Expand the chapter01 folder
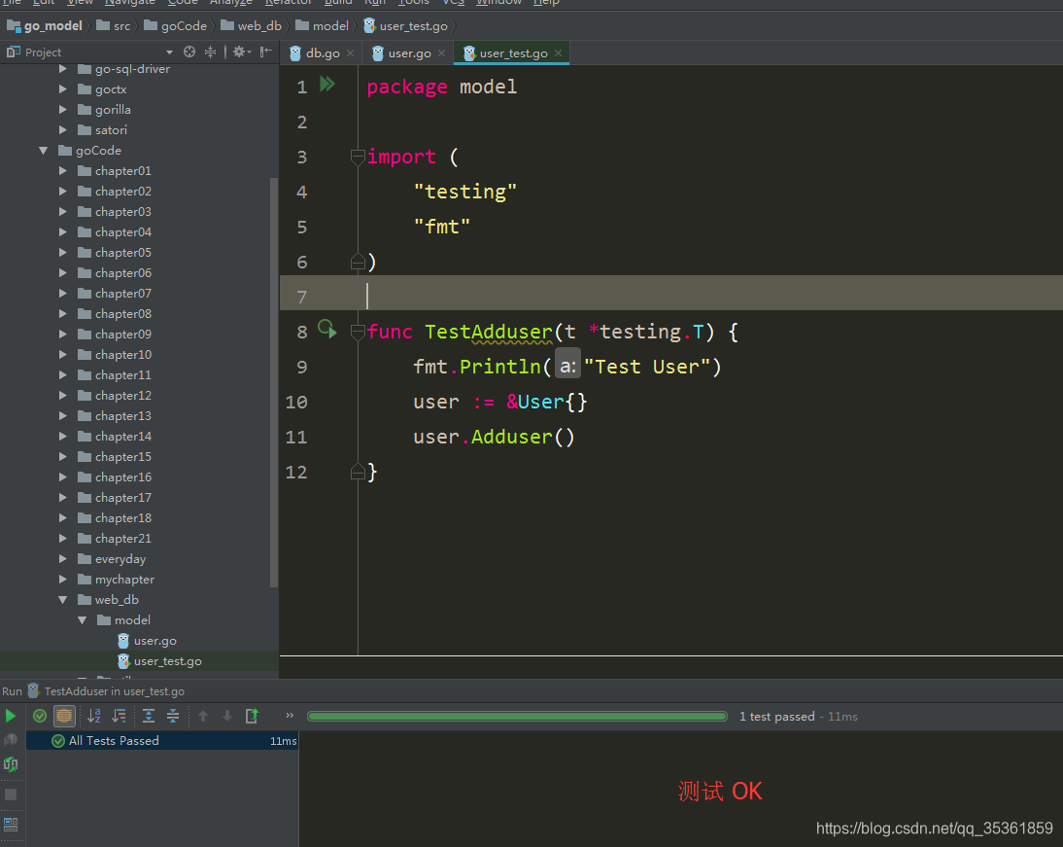This screenshot has width=1063, height=847. tap(61, 170)
